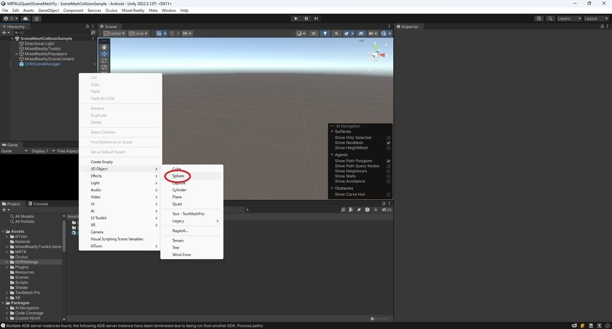
Task: Open the Free Aspect dropdown in Game view
Action: 67,151
